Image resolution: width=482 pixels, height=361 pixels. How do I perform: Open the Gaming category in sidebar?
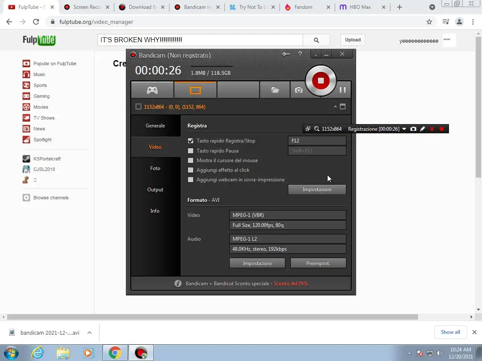36,96
